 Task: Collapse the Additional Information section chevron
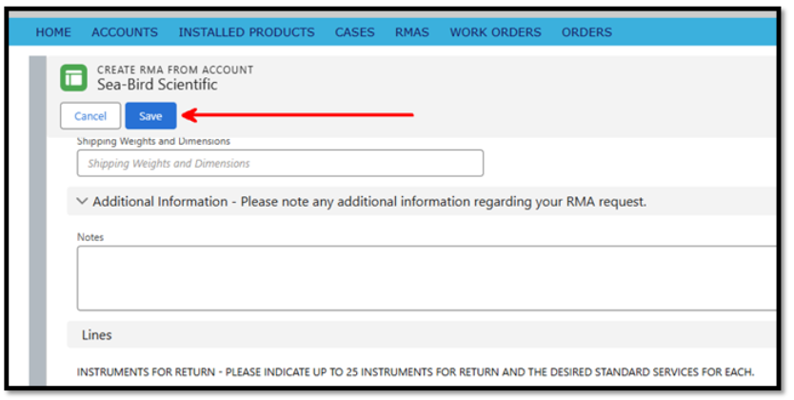point(82,202)
